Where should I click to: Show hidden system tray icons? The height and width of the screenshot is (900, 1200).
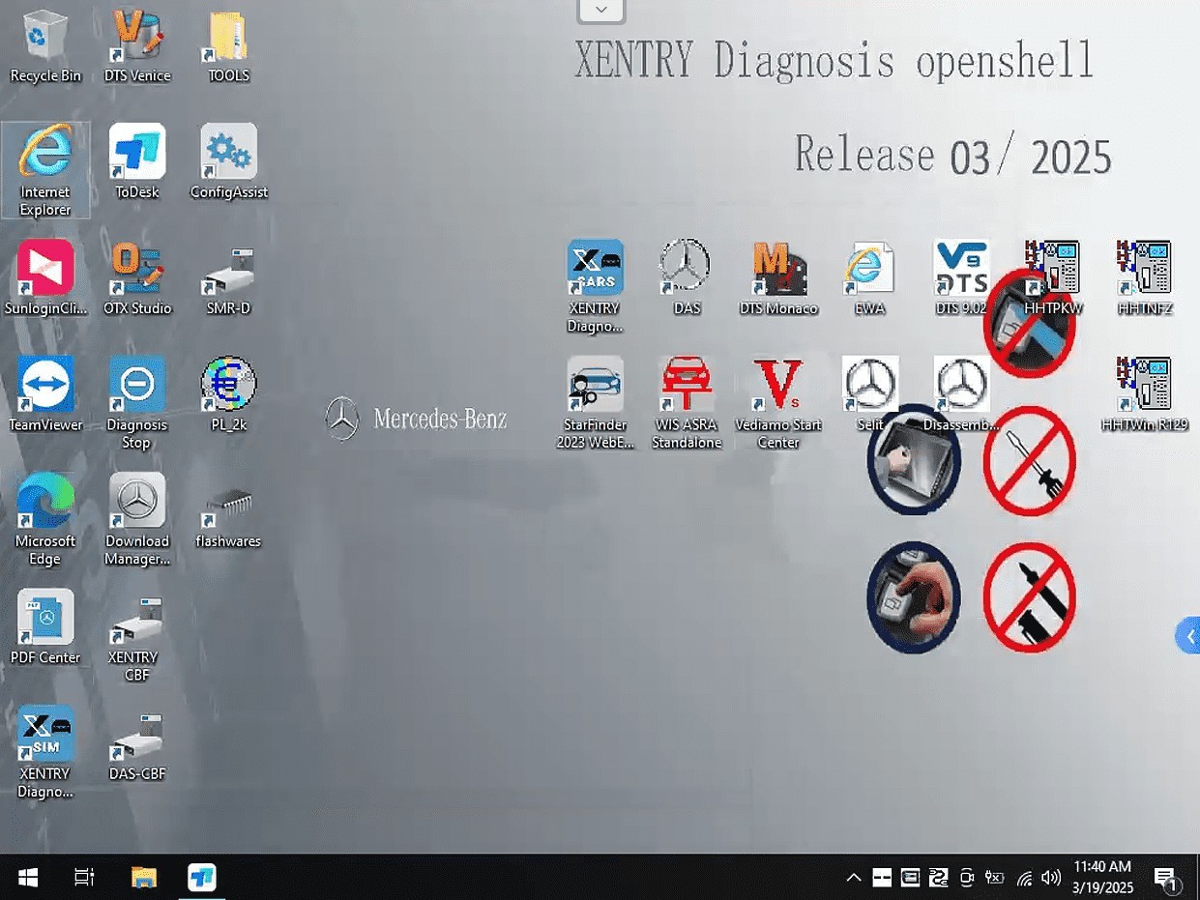click(854, 878)
